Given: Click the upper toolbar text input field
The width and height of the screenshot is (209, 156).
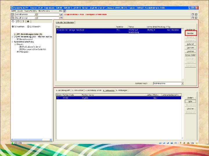Looking at the screenshot, I should (x=48, y=14).
